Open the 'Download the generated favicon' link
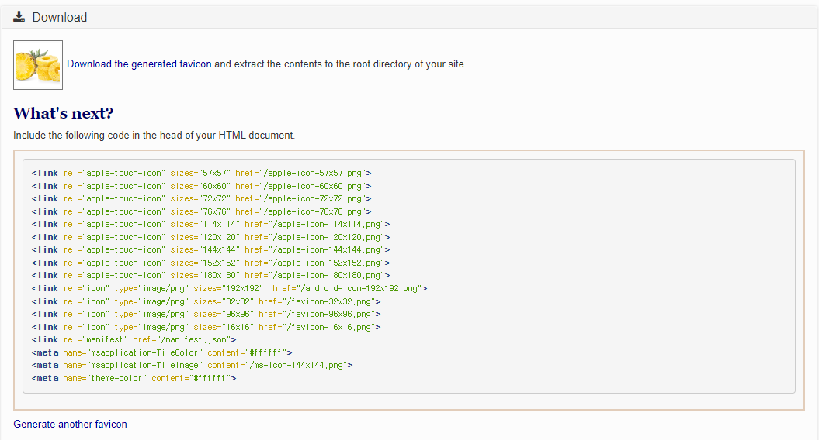Viewport: 819px width, 440px height. tap(139, 64)
